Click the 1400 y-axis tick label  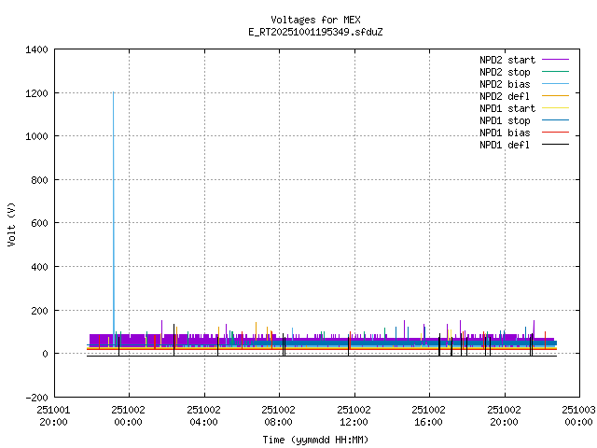pos(35,49)
